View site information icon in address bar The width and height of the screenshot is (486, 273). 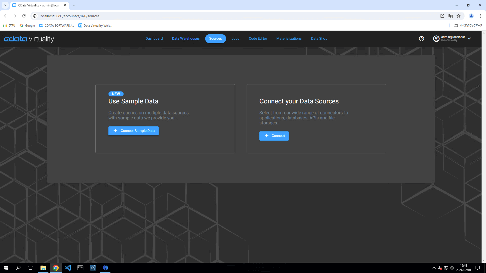(x=35, y=16)
